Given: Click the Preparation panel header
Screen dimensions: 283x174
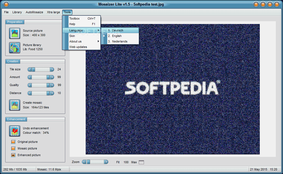Looking at the screenshot, I should (15, 22).
